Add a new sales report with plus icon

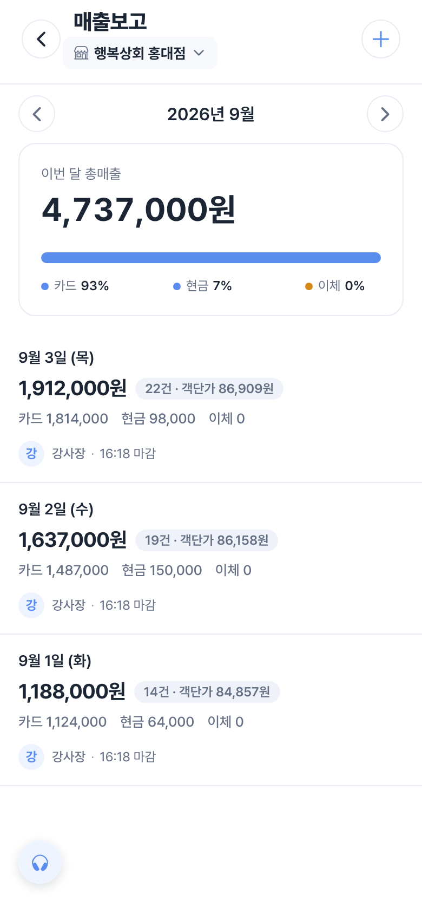coord(381,39)
